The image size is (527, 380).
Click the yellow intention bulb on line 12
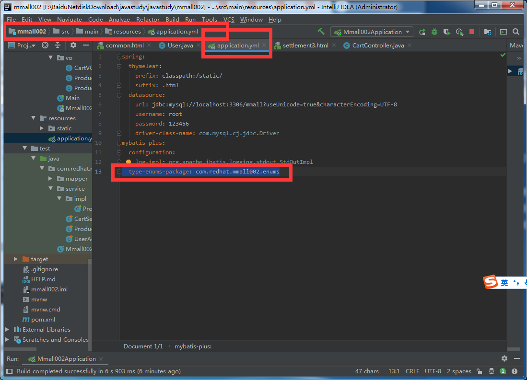click(129, 162)
